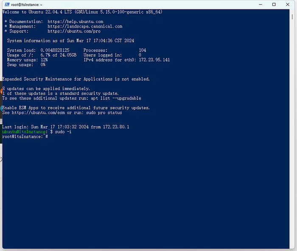
Task: Click the 'Expanded Security Maintenance' message line
Action: [76, 79]
